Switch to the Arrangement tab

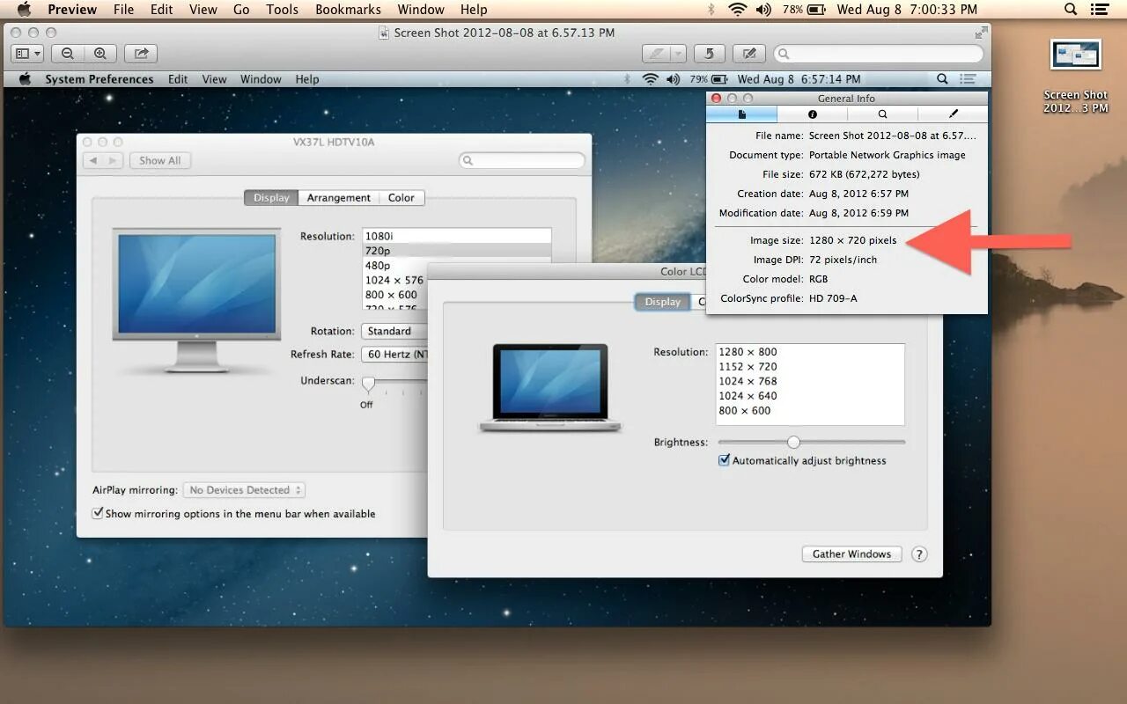pyautogui.click(x=339, y=198)
